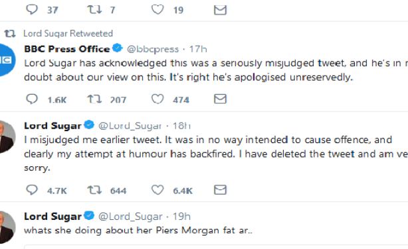Open the 19h tweet timestamp
The image size is (408, 249).
(x=181, y=217)
